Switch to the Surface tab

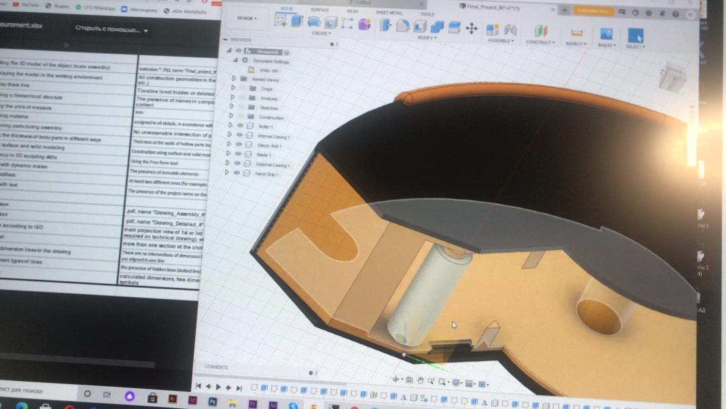pyautogui.click(x=320, y=10)
